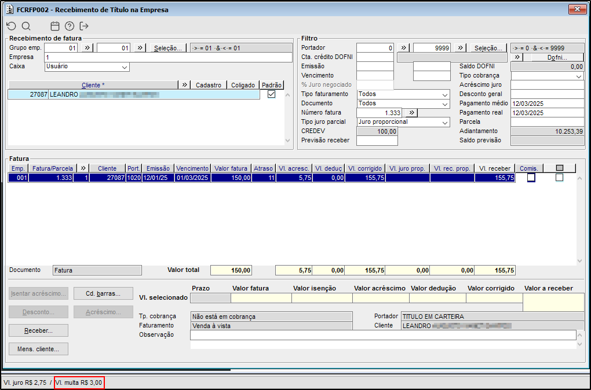Image resolution: width=591 pixels, height=390 pixels.
Task: Click the Pagamento médio date field
Action: click(548, 103)
